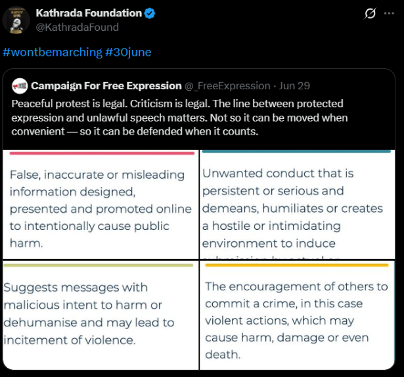Open the #30june hashtag
This screenshot has width=404, height=377.
pyautogui.click(x=128, y=52)
